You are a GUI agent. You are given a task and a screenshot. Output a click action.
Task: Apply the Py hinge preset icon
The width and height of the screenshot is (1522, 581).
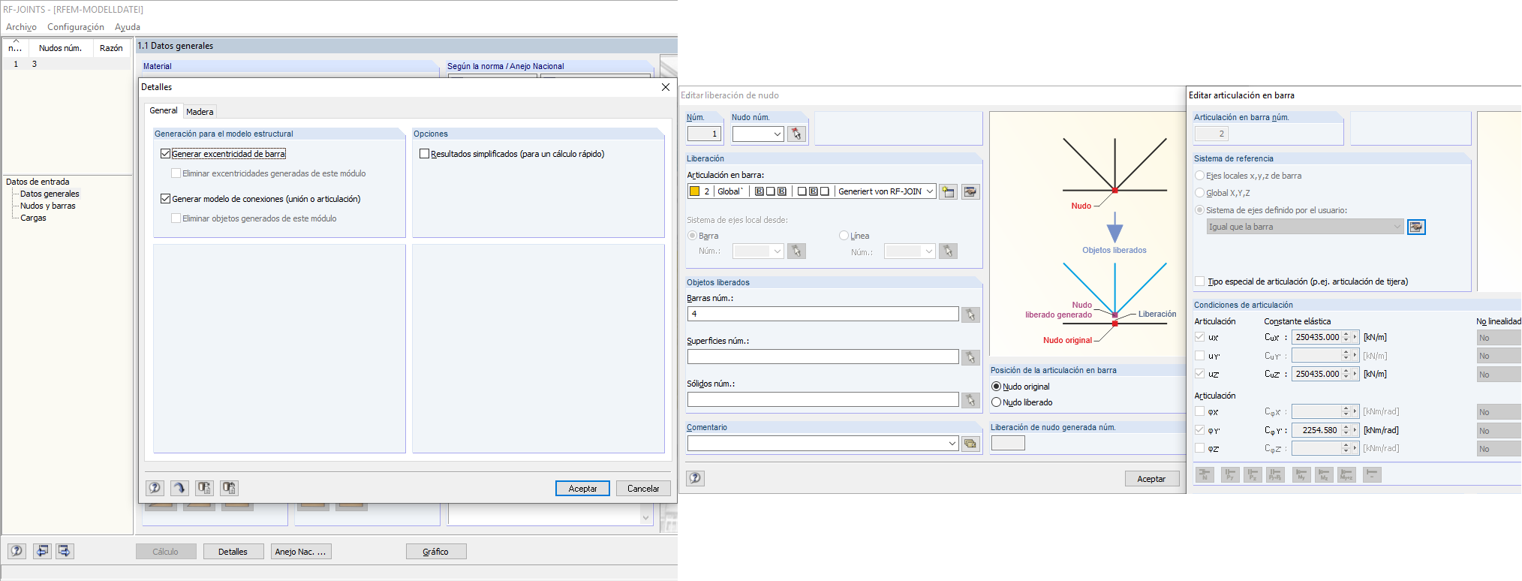(x=1230, y=474)
